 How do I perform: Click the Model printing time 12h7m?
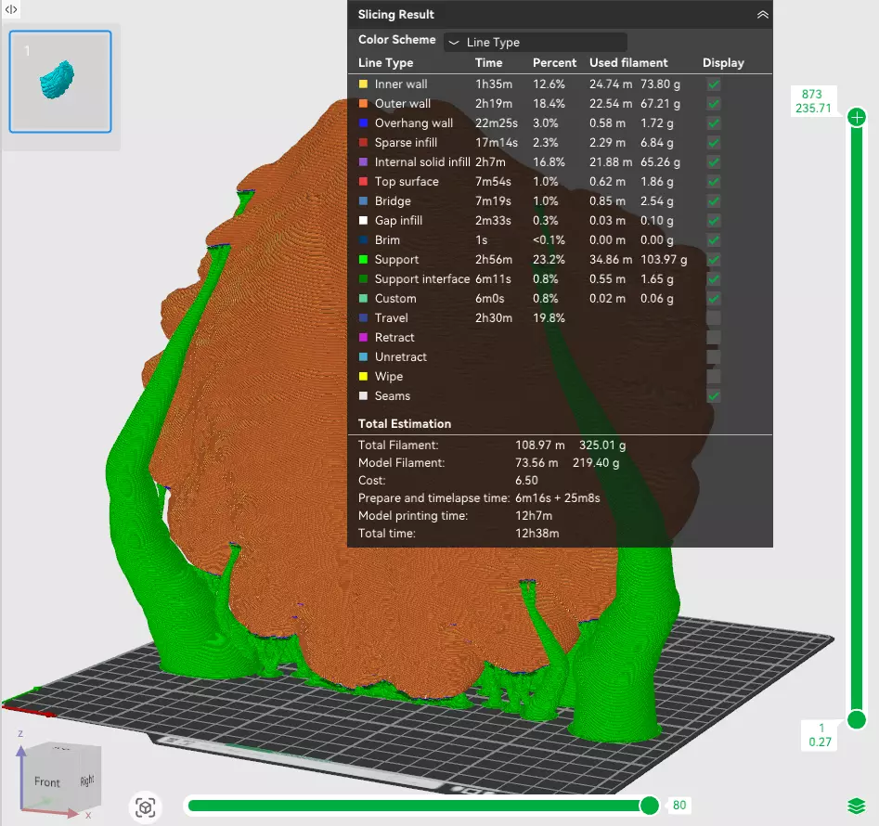coord(534,515)
